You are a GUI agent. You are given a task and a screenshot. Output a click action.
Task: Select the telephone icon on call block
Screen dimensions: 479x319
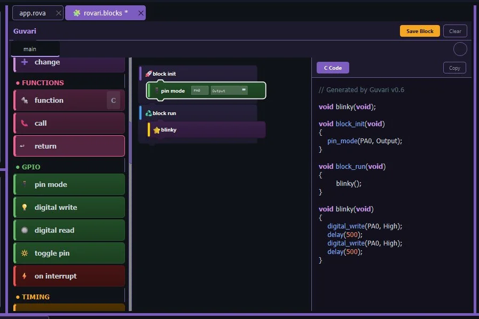(x=25, y=123)
